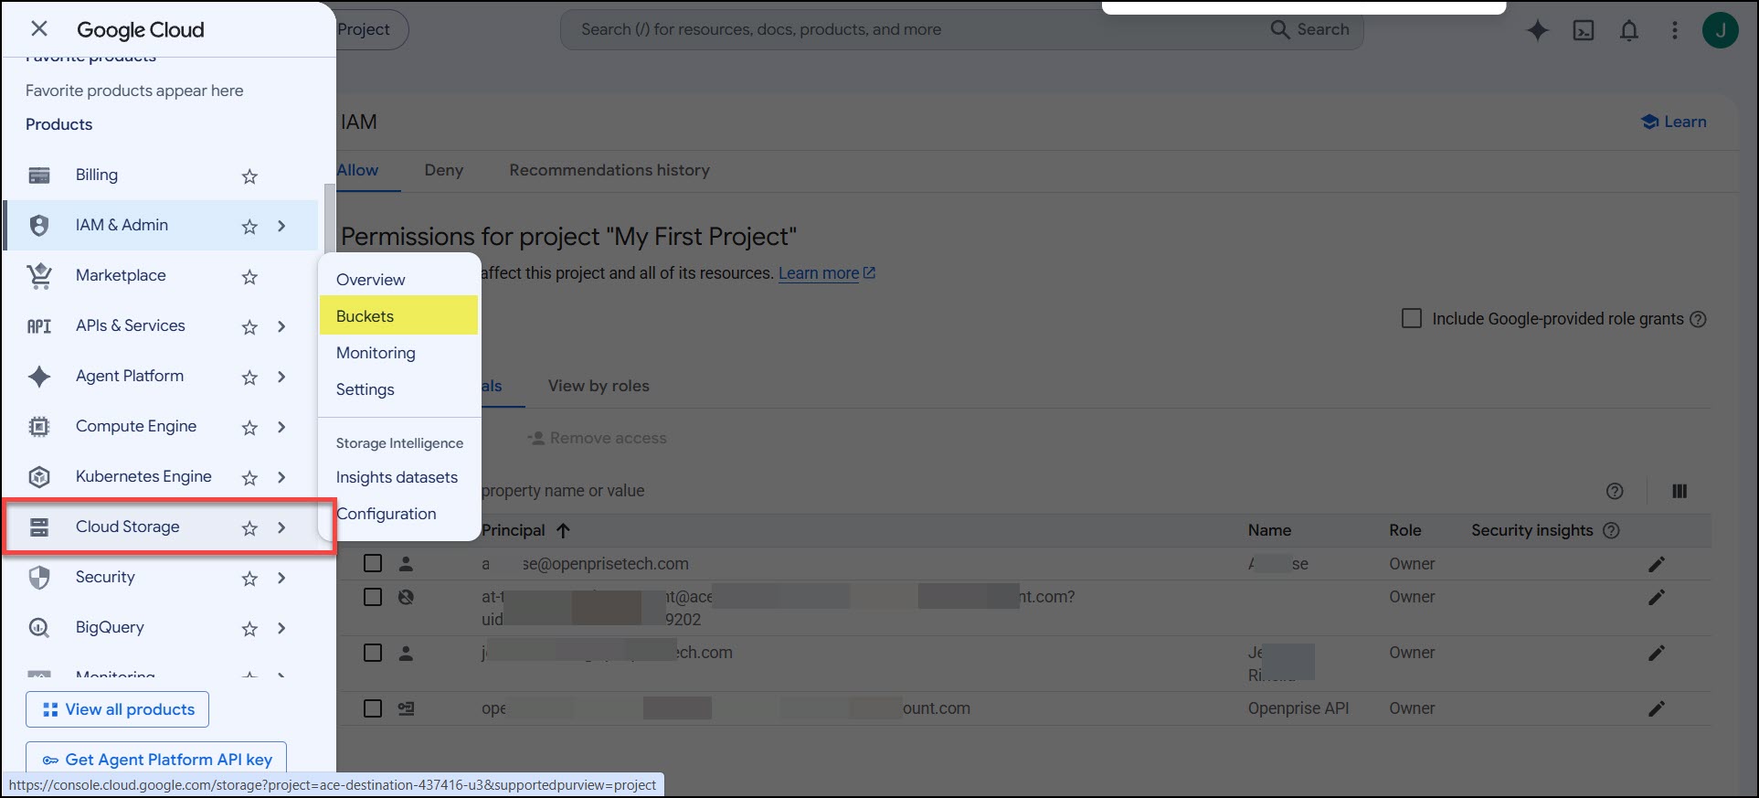Open the account avatar J
The image size is (1759, 798).
tap(1721, 30)
